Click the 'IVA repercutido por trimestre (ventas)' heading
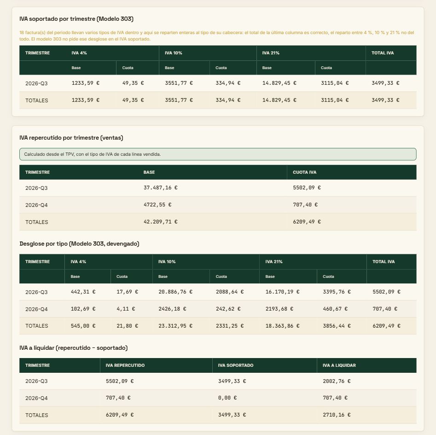The height and width of the screenshot is (435, 436). pos(71,138)
